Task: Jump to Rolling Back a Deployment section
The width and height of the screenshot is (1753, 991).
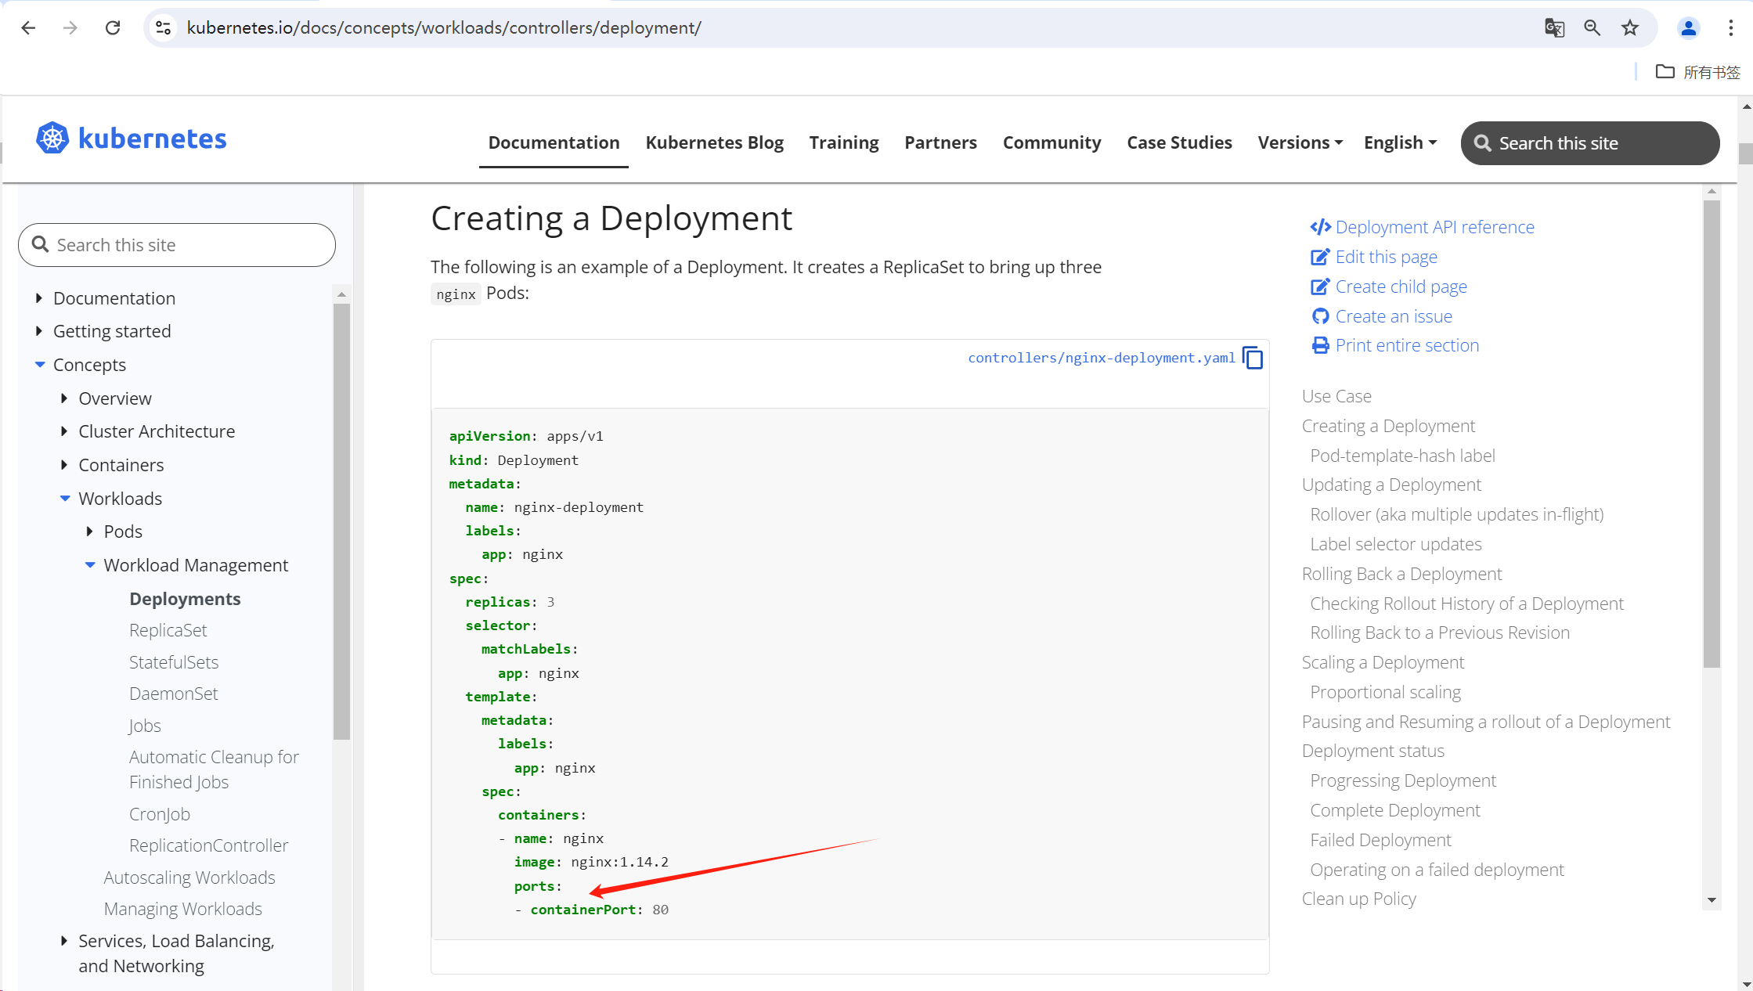Action: pyautogui.click(x=1401, y=574)
